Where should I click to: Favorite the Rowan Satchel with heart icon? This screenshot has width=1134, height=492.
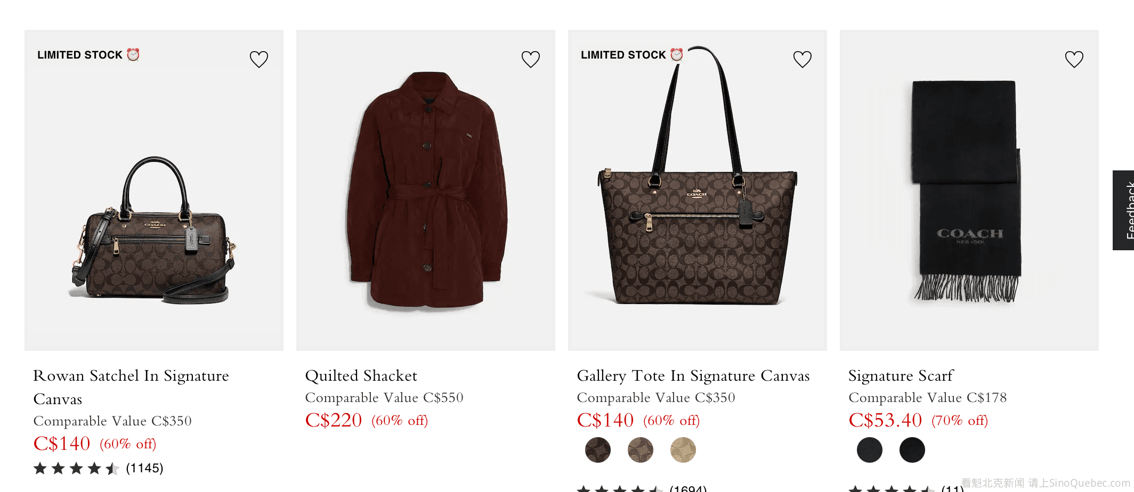tap(259, 59)
